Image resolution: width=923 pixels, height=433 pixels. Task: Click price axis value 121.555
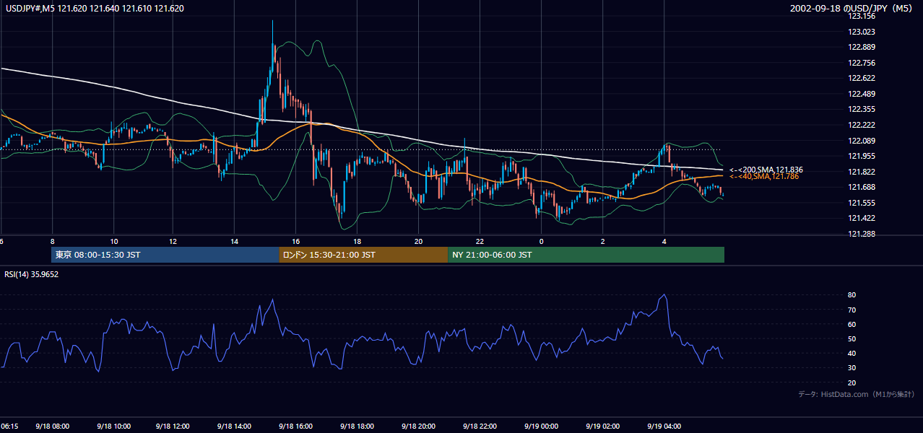click(862, 203)
